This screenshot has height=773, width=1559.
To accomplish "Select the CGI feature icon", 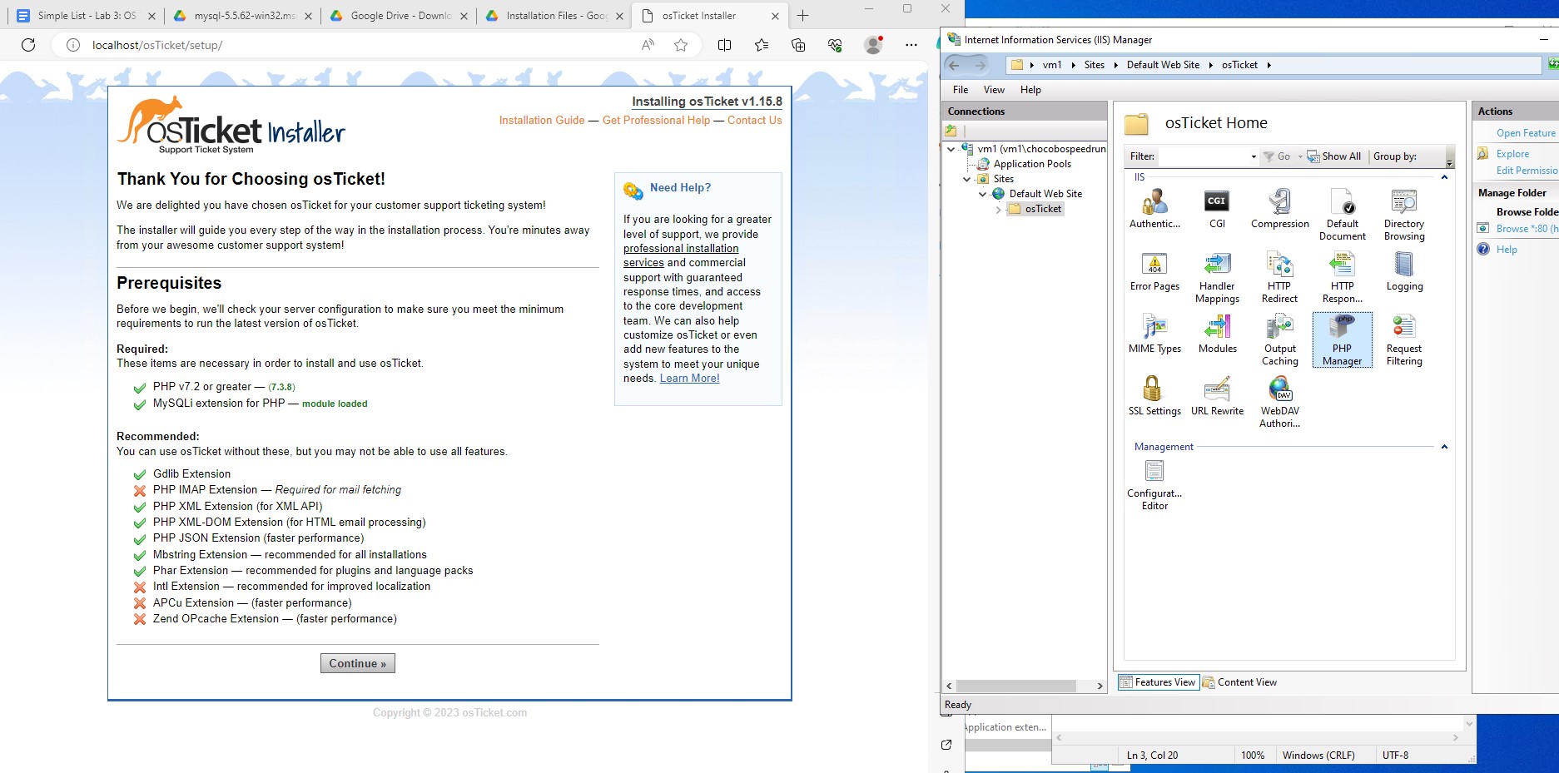I will point(1217,210).
